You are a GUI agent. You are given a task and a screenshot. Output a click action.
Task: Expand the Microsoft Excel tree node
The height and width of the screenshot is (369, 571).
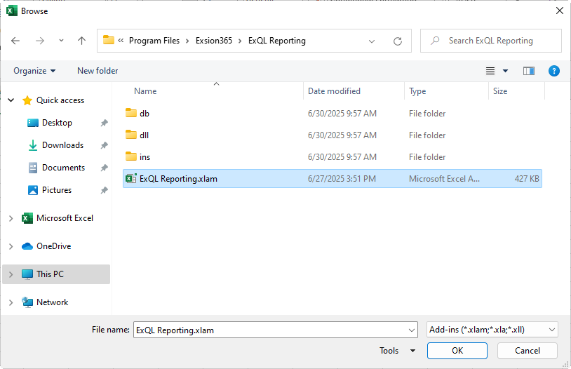11,218
